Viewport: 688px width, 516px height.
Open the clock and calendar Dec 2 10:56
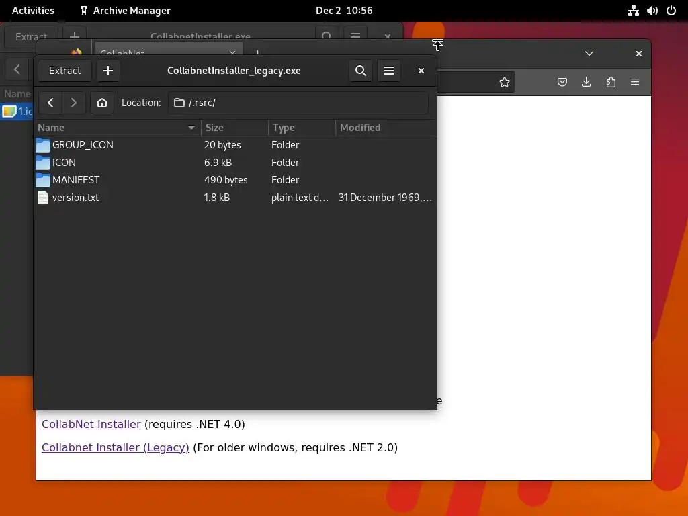pyautogui.click(x=344, y=11)
